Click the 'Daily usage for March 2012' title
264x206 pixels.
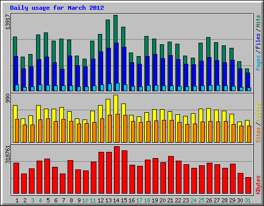click(57, 8)
